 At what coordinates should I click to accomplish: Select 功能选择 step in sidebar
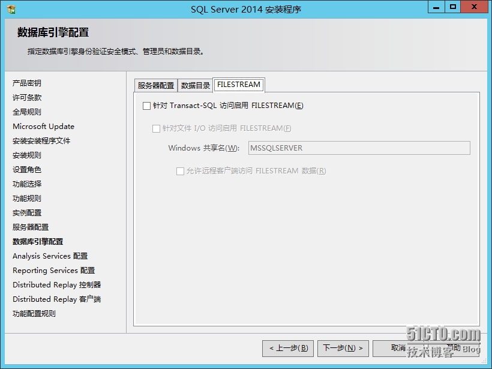tap(27, 184)
